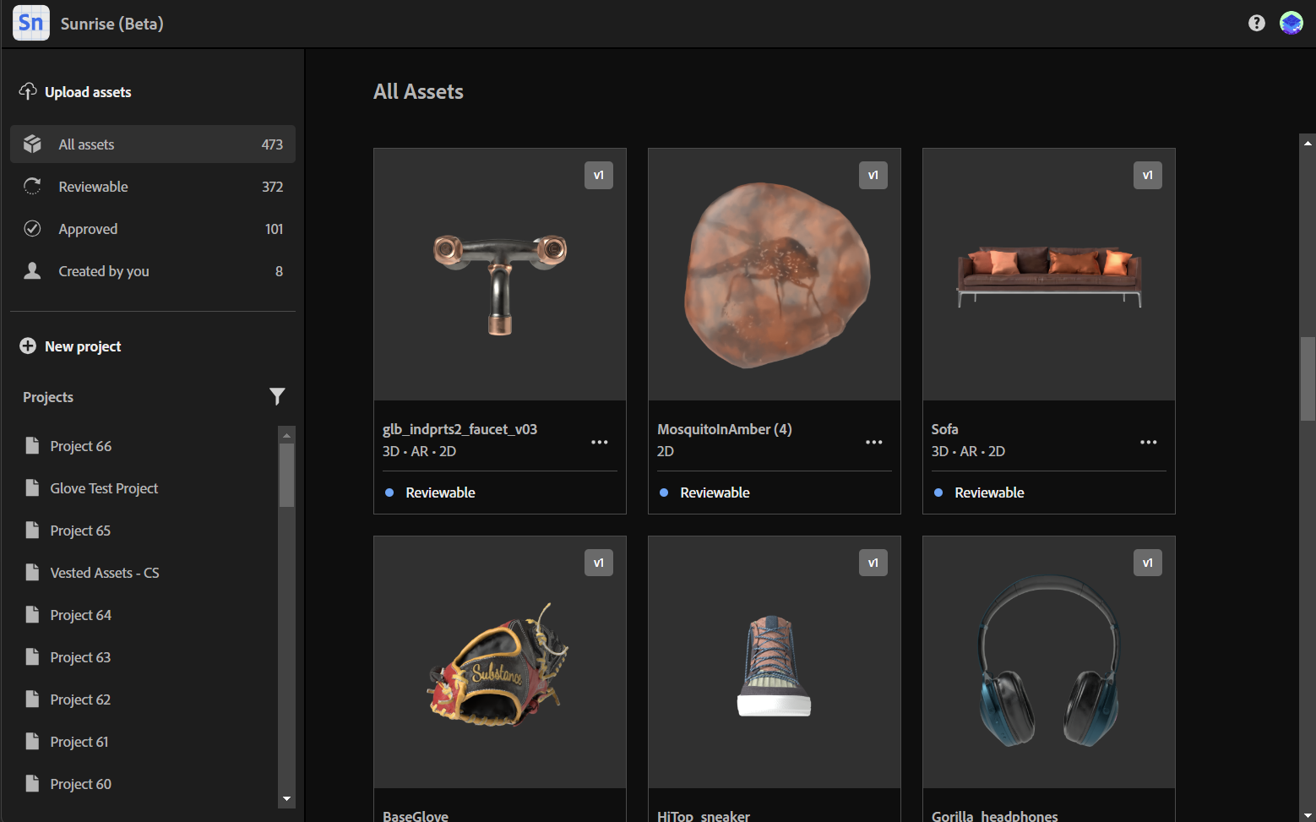The image size is (1316, 822).
Task: Click the person icon beside Created by you
Action: coord(31,270)
